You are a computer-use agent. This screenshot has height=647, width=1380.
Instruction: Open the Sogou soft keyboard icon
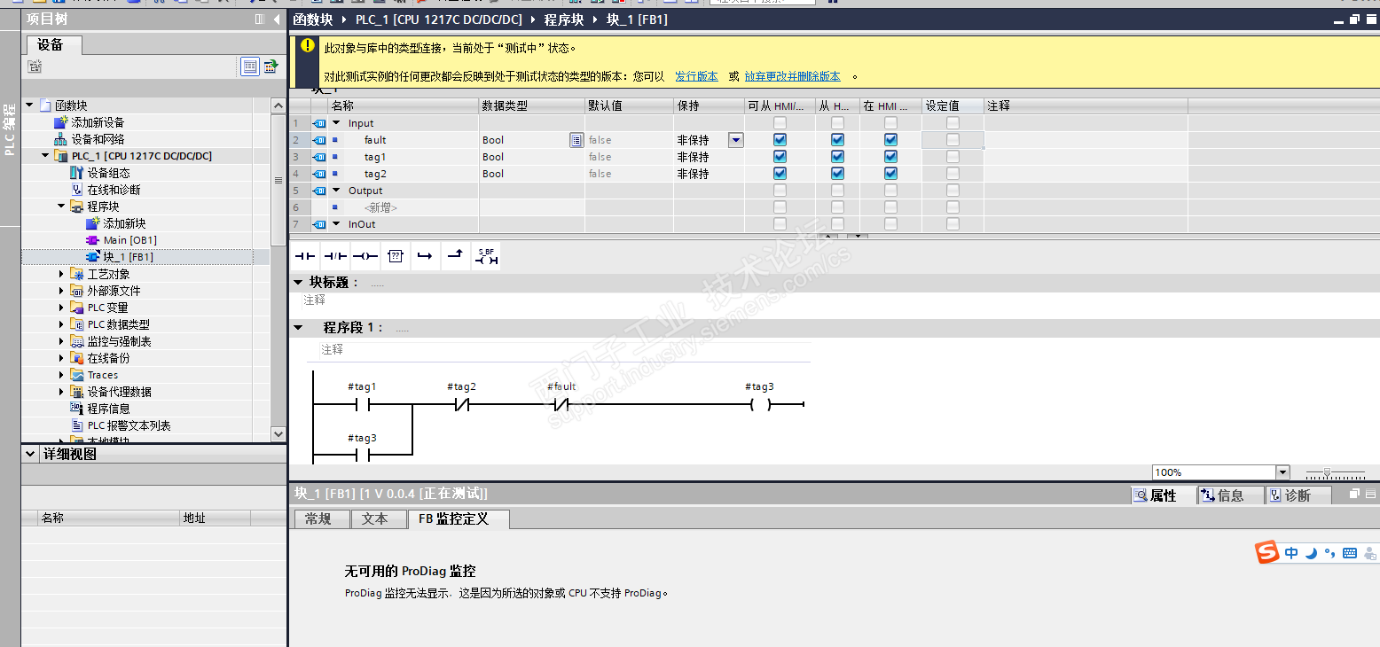coord(1350,553)
